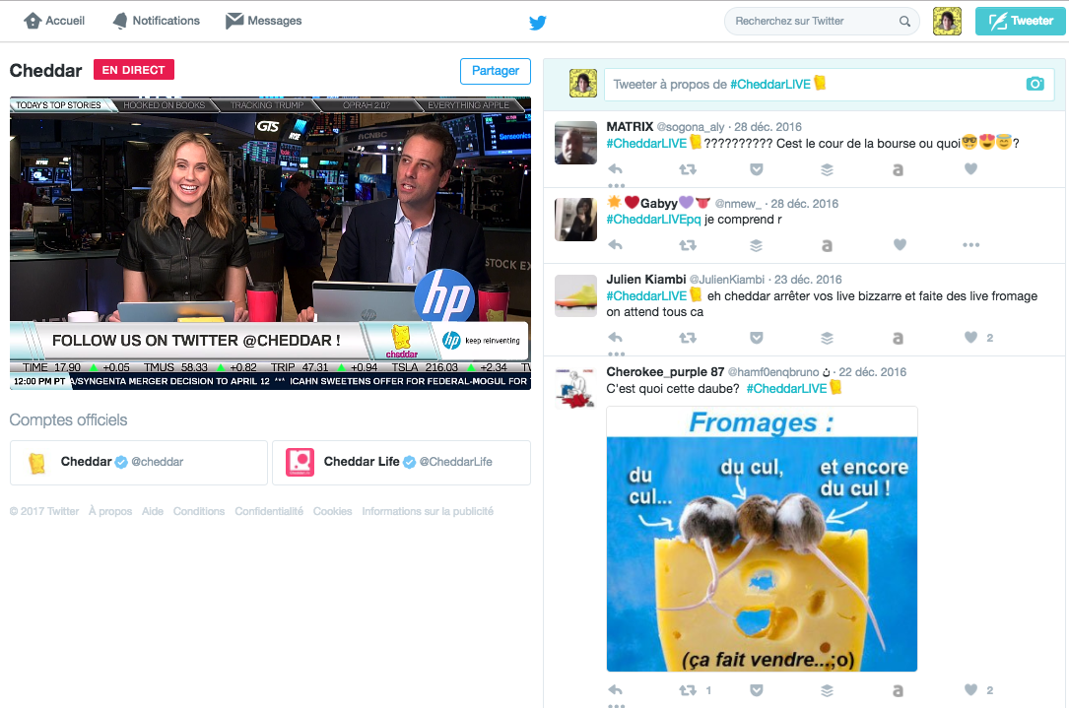1069x708 pixels.
Task: Retweet Gabyy's tweet
Action: pos(688,244)
